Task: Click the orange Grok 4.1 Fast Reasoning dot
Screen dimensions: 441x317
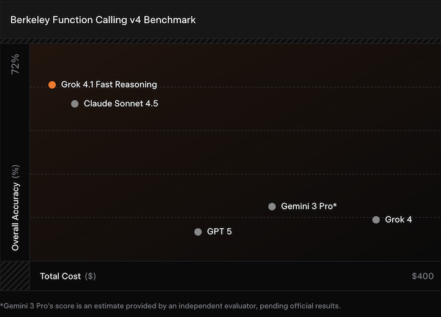Action: pos(52,85)
